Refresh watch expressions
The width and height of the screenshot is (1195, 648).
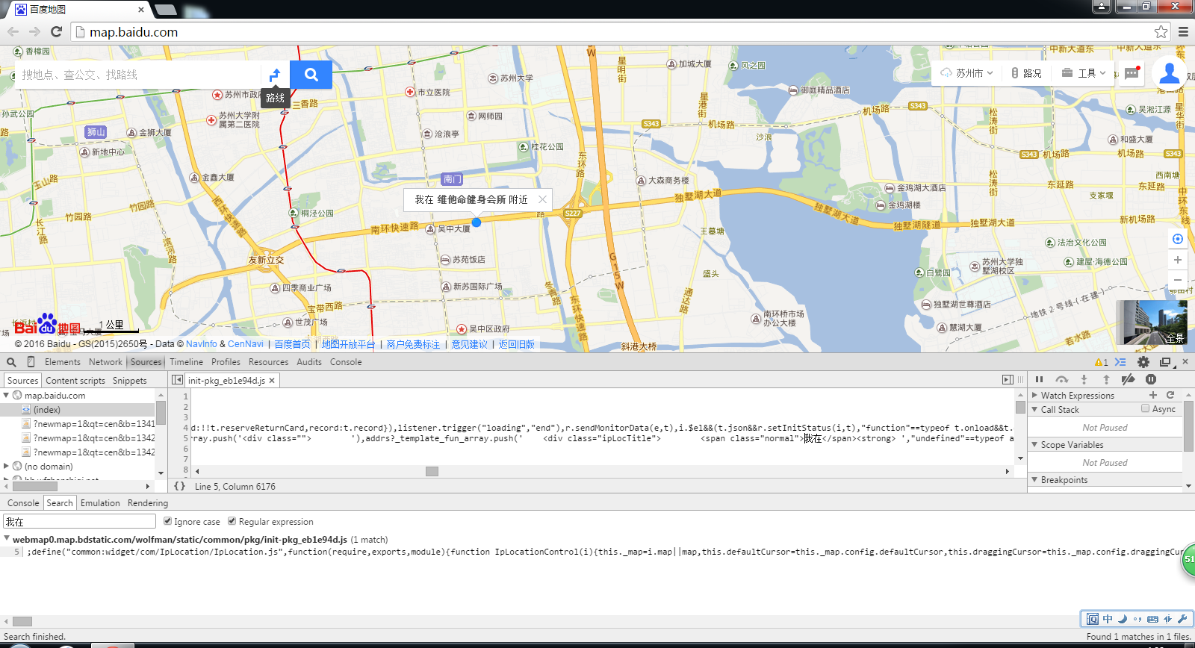click(1170, 395)
